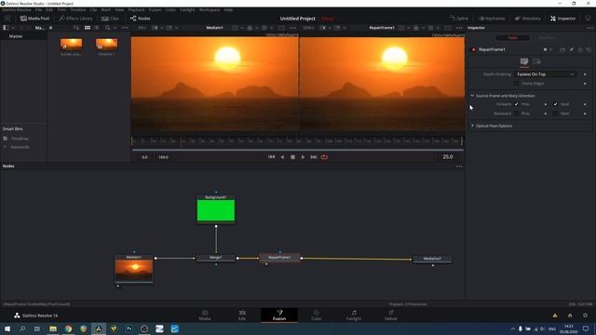Viewport: 596px width, 335px height.
Task: Select the Tools tab in Inspector
Action: coord(513,37)
